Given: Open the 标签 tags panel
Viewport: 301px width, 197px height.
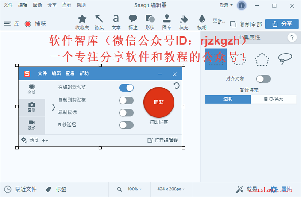Looking at the screenshot, I should (x=56, y=189).
